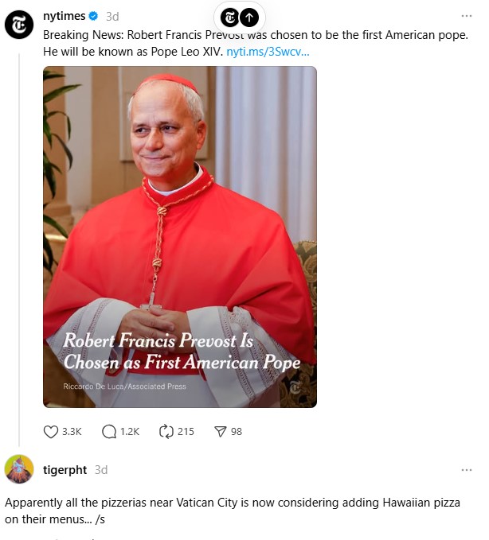Open more options for tigerpht reply

[466, 470]
